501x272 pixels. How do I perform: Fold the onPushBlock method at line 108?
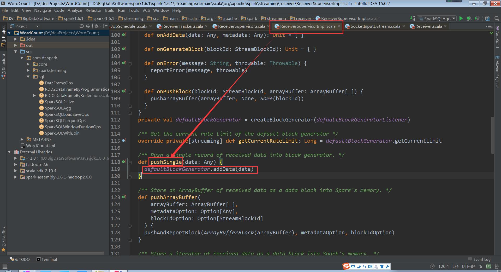click(130, 91)
